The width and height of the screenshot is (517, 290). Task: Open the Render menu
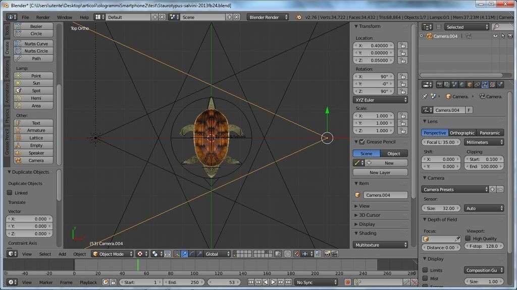pos(43,17)
